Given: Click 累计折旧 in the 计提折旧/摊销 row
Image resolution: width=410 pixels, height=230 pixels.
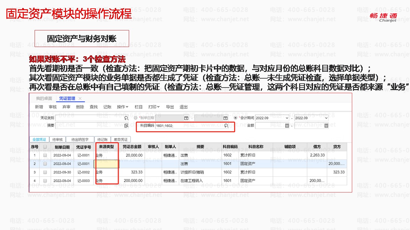Looking at the screenshot, I should tap(256, 172).
